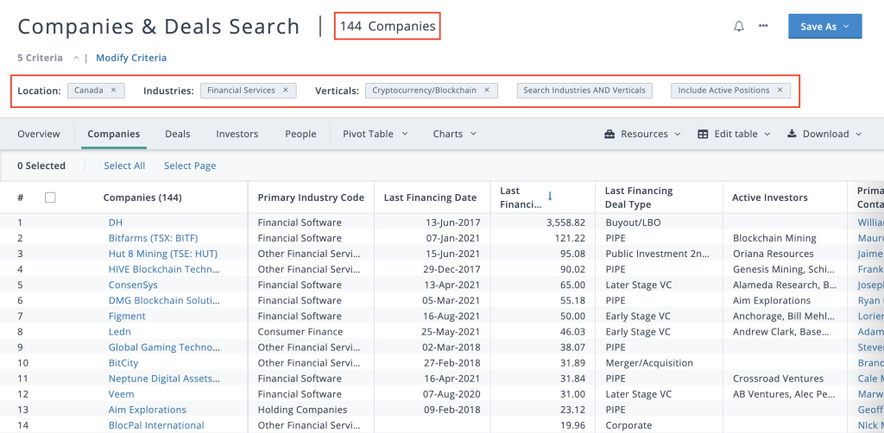
Task: Open the ConsenSys company link
Action: coord(133,285)
